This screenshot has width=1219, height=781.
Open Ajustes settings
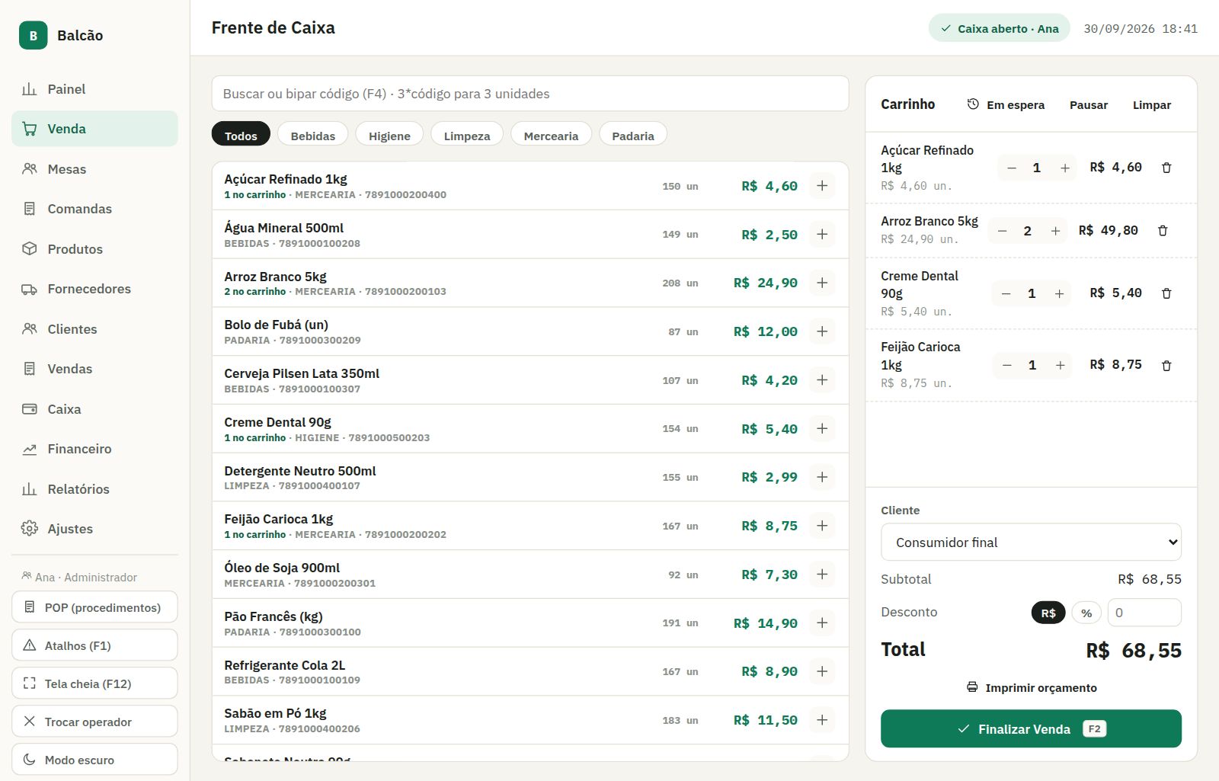click(x=94, y=529)
